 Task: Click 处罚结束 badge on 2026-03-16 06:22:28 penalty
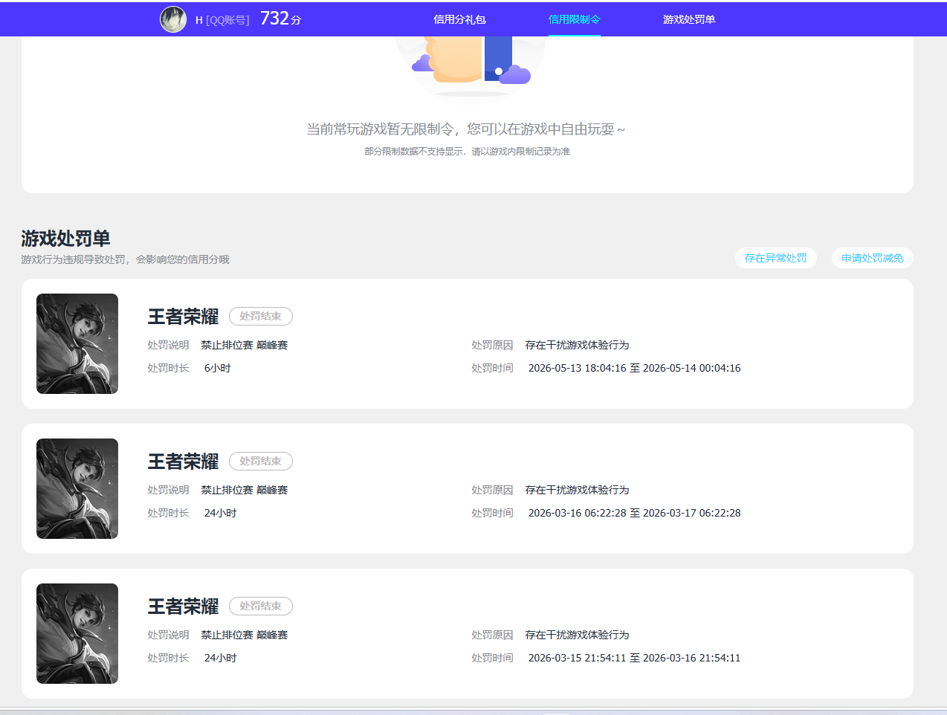coord(261,461)
